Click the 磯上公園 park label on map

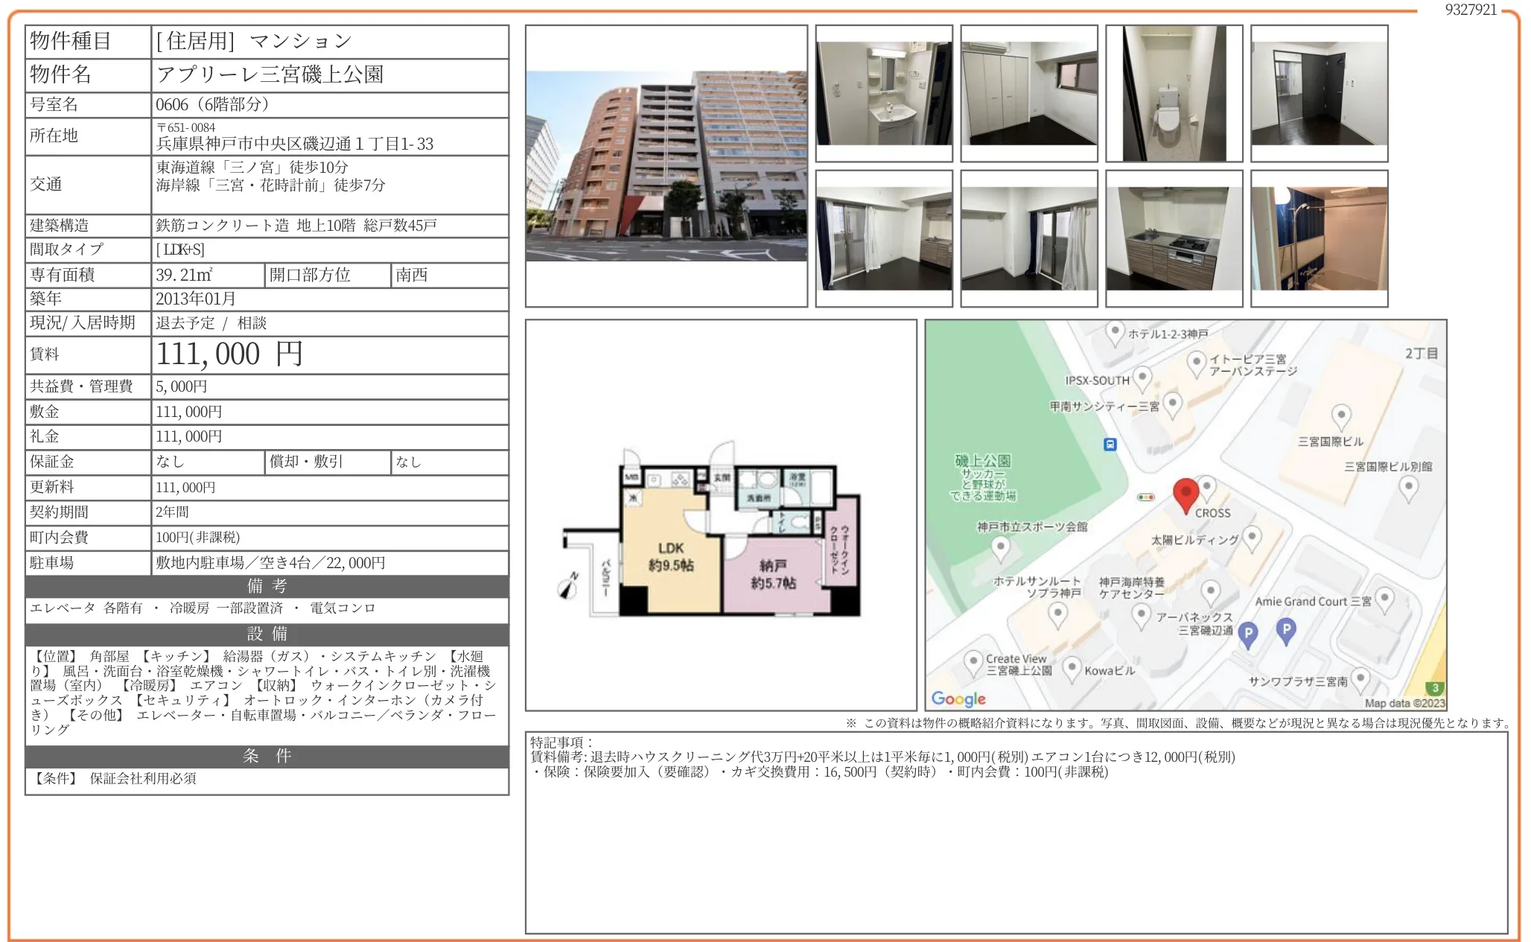(982, 461)
